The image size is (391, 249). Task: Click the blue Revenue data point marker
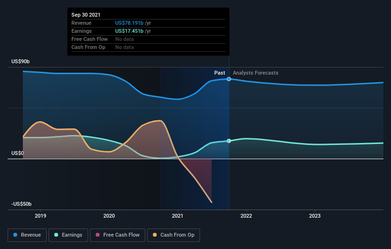pos(229,79)
